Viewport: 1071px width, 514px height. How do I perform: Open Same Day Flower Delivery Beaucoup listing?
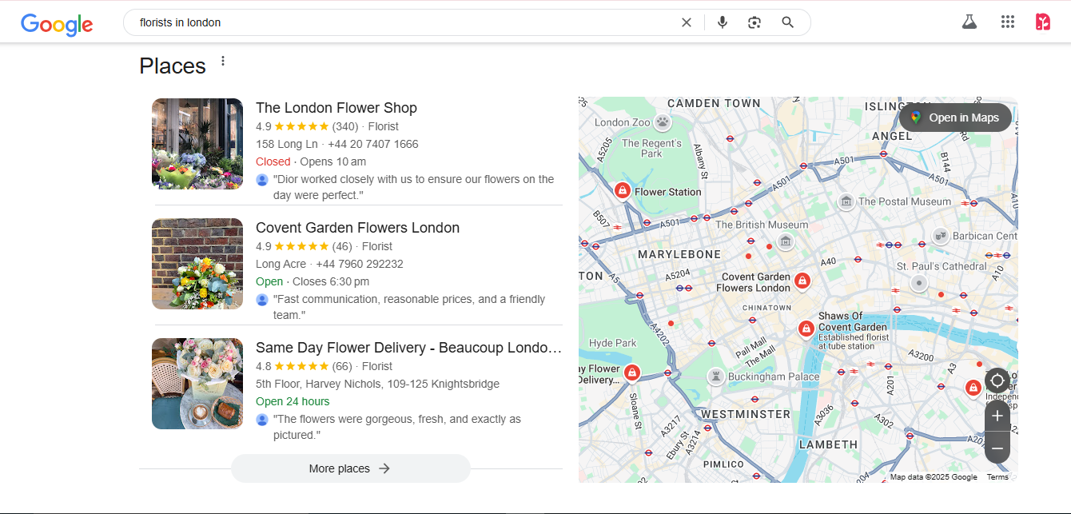click(x=408, y=348)
